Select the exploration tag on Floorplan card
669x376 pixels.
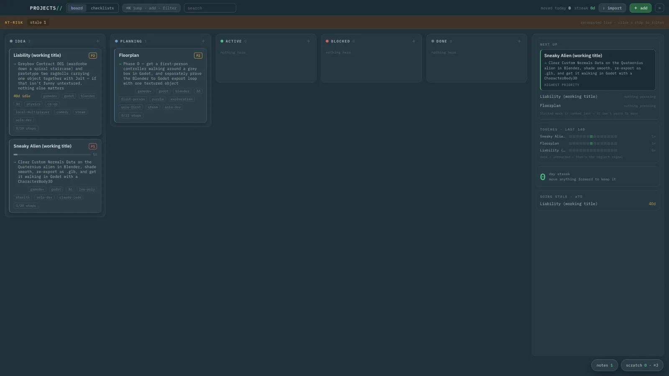coord(181,99)
